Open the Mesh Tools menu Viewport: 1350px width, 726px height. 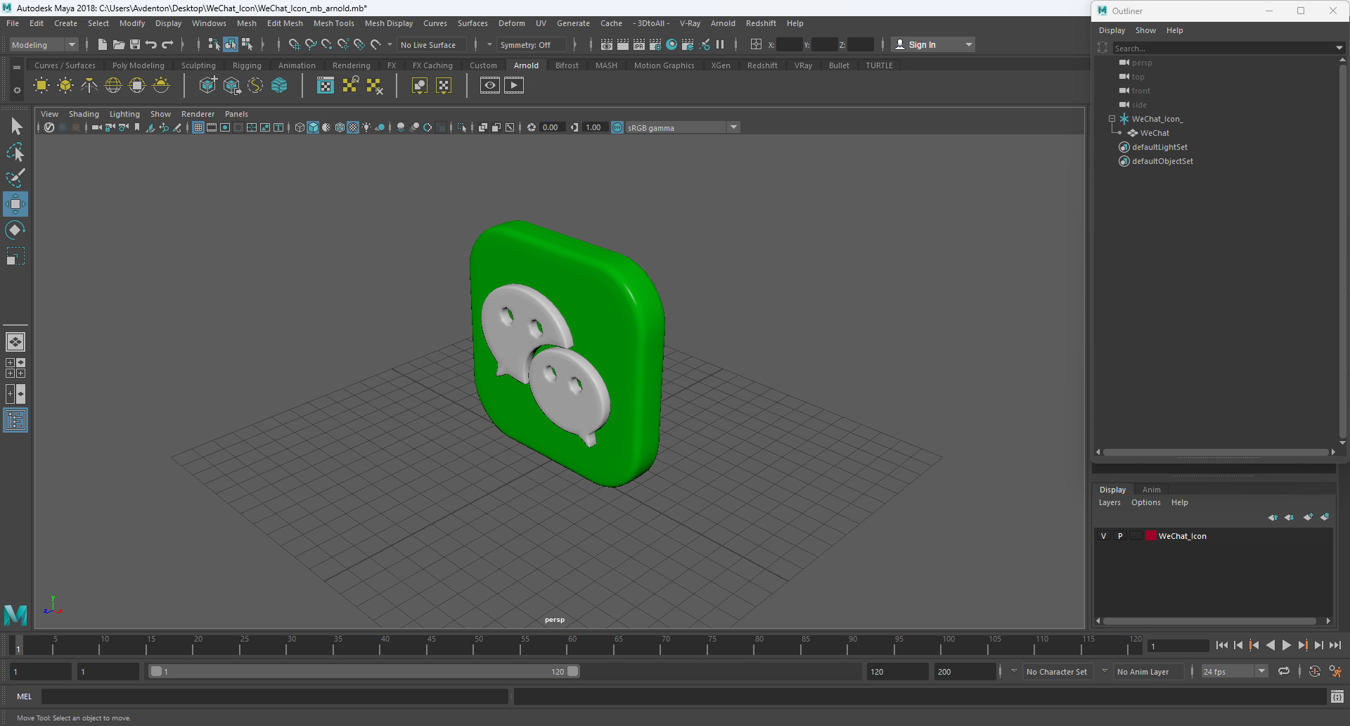pos(333,23)
